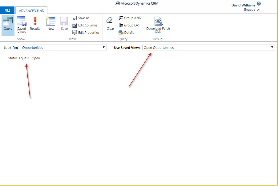The image size is (278, 186).
Task: Click the Equals operator in criteria
Action: pos(24,58)
